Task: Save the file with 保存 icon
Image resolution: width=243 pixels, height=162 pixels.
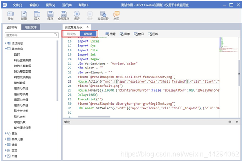Action: point(51,14)
